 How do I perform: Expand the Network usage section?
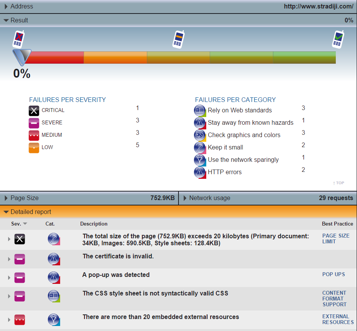click(x=185, y=198)
